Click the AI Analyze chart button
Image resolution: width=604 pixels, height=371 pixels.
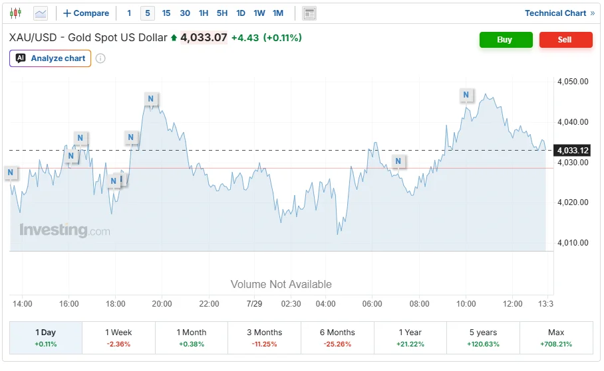[x=50, y=58]
